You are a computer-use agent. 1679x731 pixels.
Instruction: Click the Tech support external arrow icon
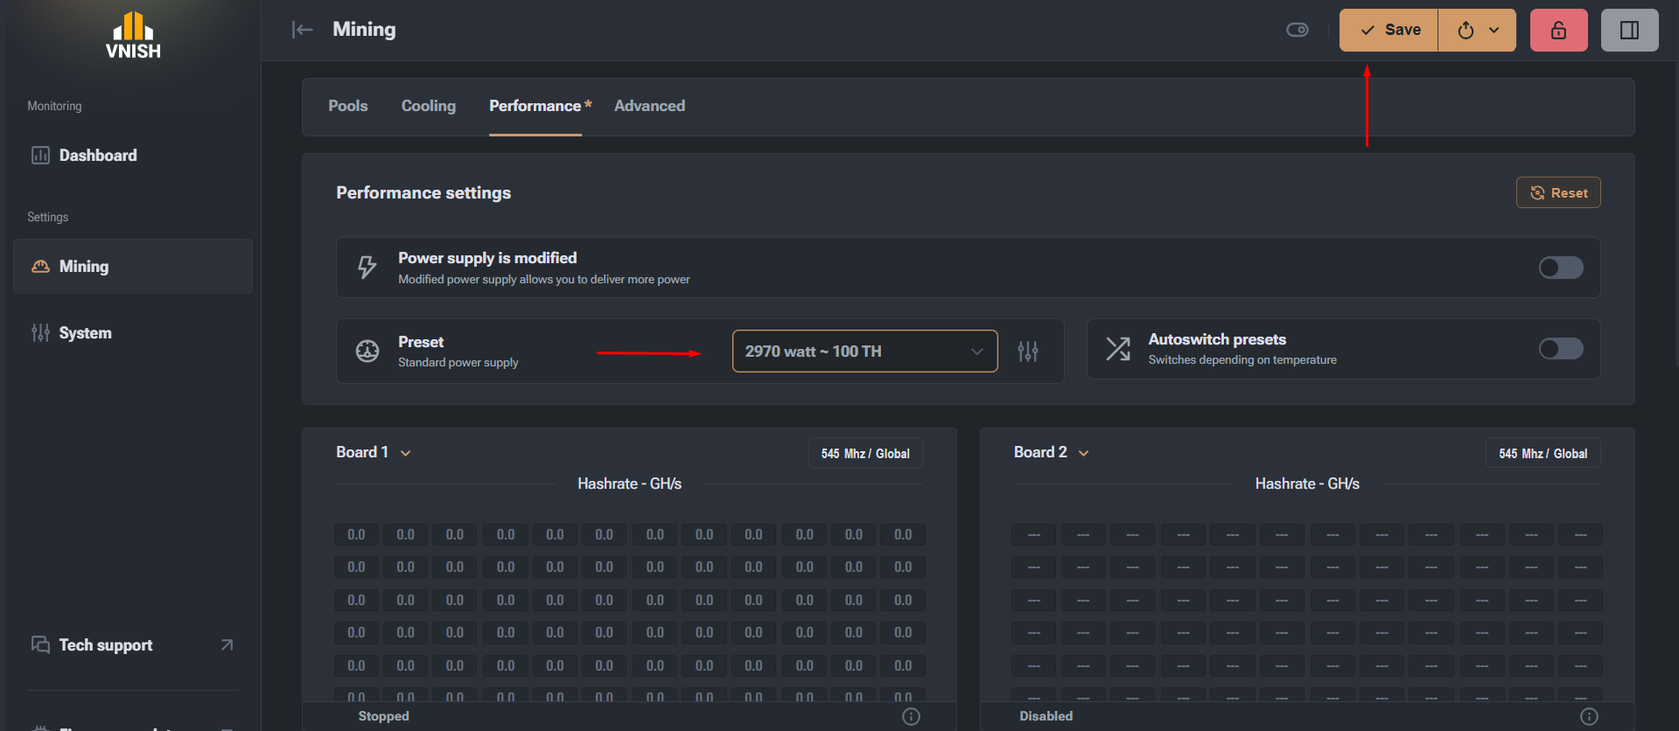click(227, 645)
